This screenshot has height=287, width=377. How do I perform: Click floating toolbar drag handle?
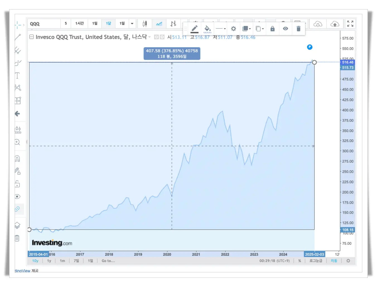pos(186,29)
